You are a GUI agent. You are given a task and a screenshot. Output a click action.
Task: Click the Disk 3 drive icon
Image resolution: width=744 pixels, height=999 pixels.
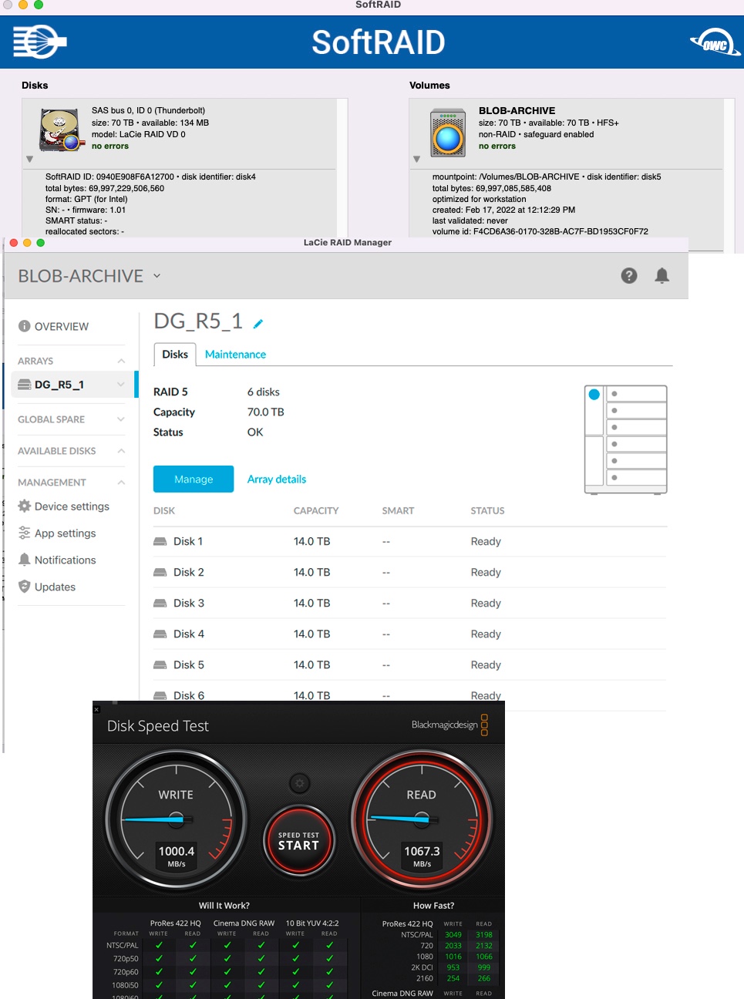pyautogui.click(x=160, y=604)
